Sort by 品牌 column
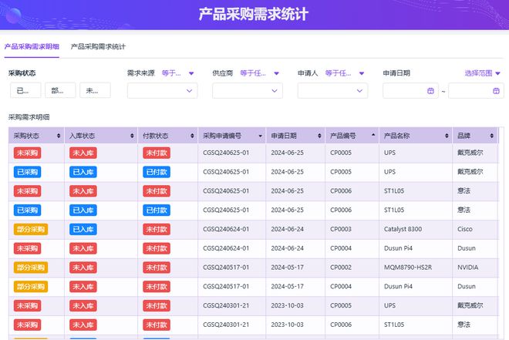The width and height of the screenshot is (509, 340). 492,136
